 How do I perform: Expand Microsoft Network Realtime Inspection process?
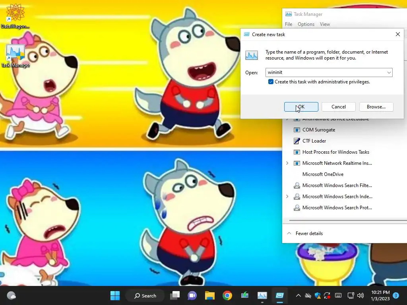click(287, 163)
